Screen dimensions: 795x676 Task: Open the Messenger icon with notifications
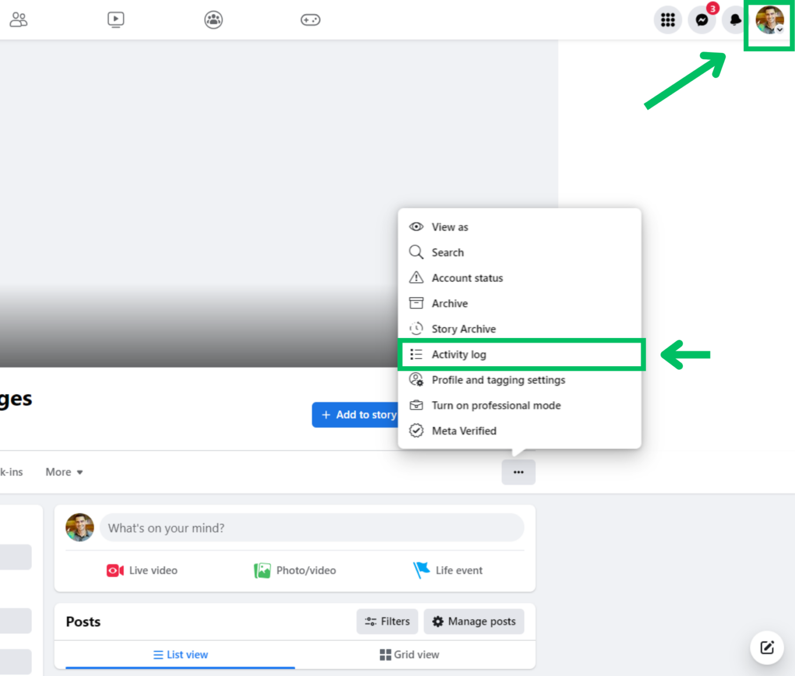[701, 20]
